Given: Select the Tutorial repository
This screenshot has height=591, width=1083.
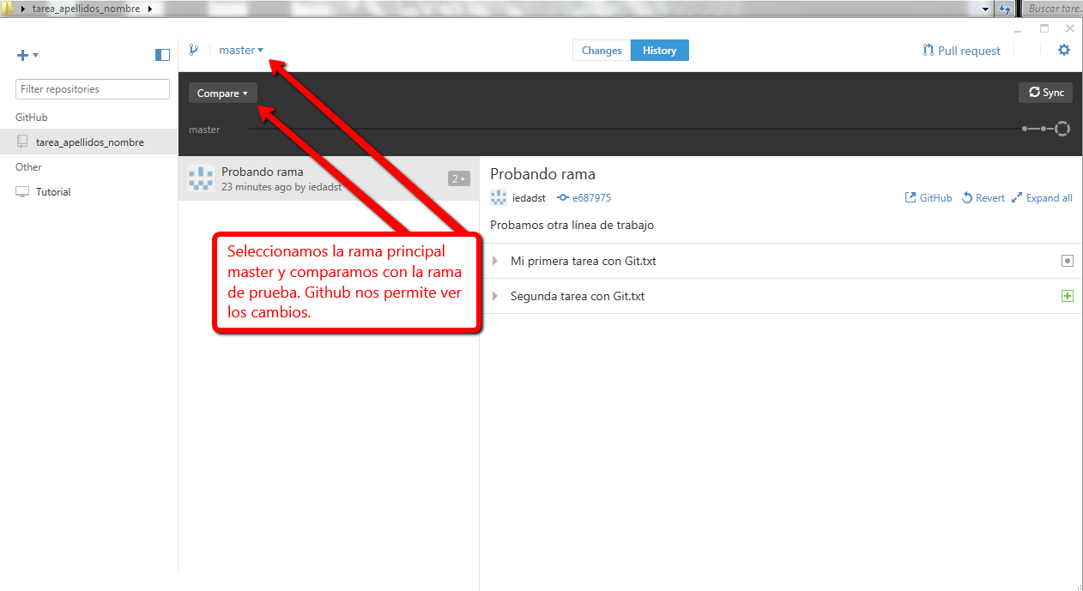Looking at the screenshot, I should 89,192.
